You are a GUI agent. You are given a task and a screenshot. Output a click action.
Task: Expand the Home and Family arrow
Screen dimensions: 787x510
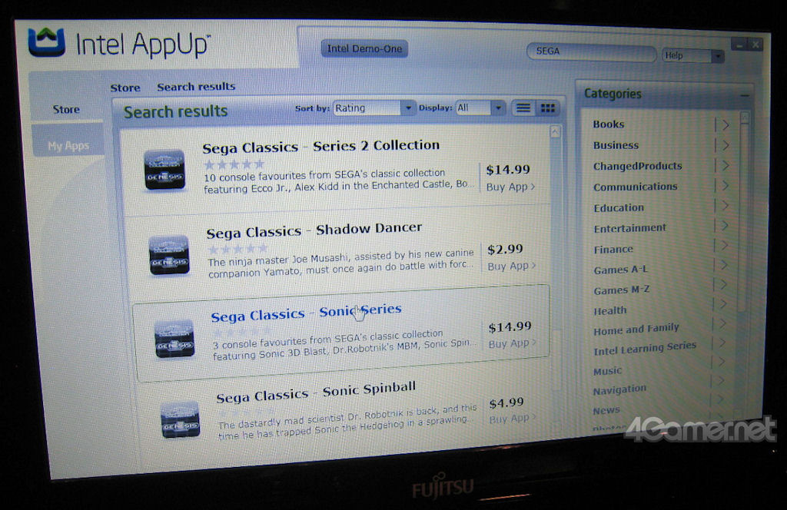click(x=722, y=324)
